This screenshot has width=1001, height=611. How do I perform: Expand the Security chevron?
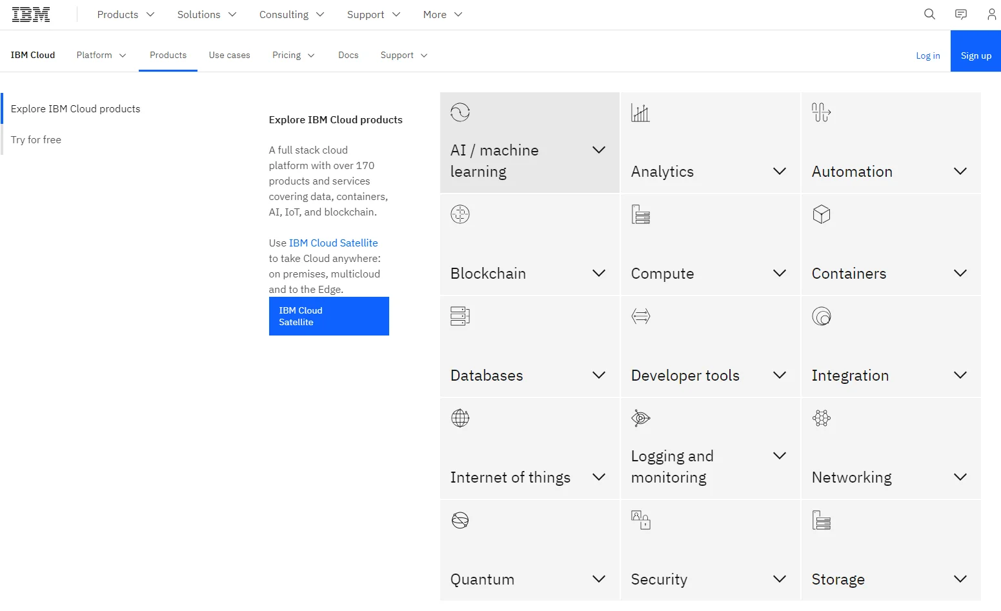[780, 579]
